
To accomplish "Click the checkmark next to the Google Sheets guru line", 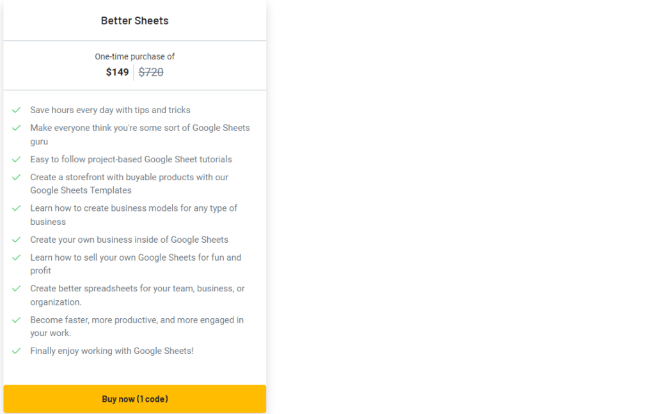I will point(16,128).
